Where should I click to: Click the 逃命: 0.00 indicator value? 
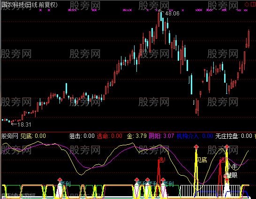tap(109, 136)
